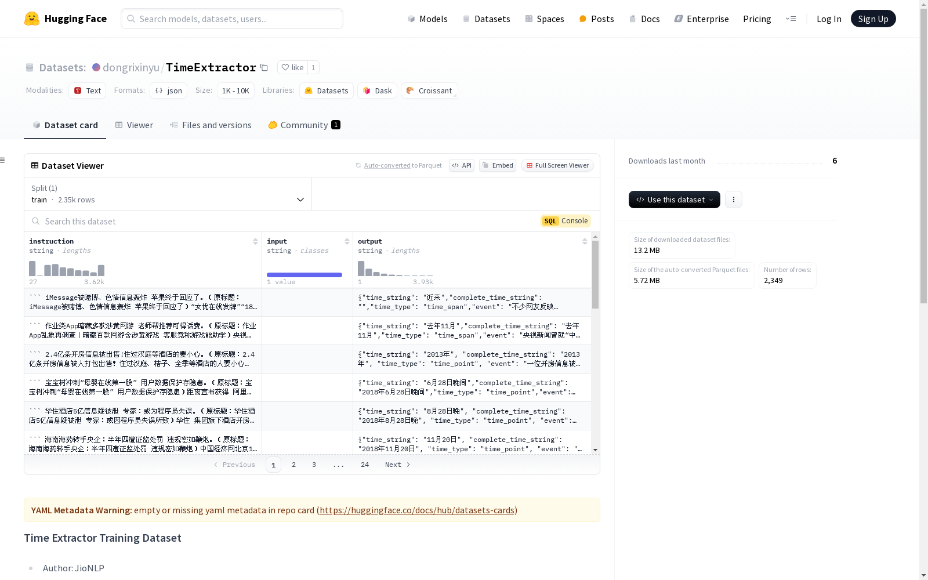Open the SQL Console
The height and width of the screenshot is (580, 928).
(565, 221)
